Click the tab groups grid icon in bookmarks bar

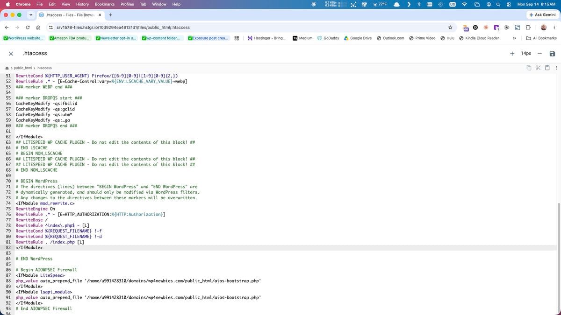click(237, 38)
